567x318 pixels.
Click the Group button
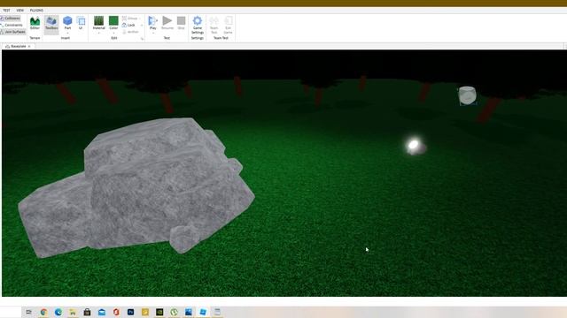click(130, 19)
